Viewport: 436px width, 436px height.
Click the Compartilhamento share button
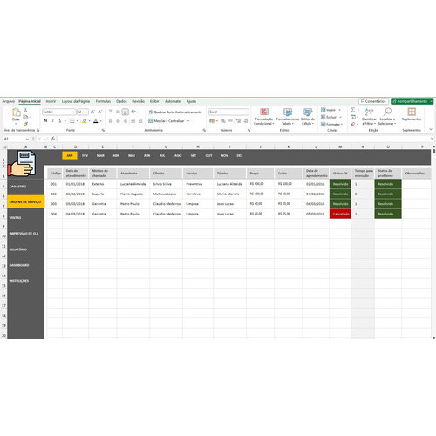(412, 101)
